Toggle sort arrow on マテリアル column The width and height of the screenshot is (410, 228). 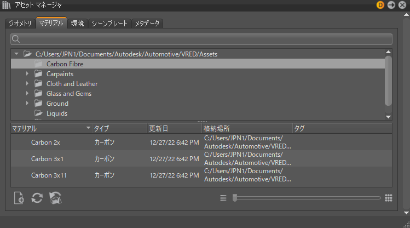pyautogui.click(x=88, y=128)
